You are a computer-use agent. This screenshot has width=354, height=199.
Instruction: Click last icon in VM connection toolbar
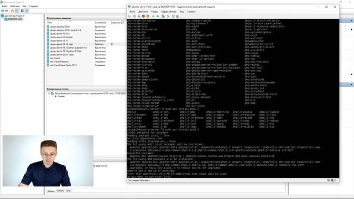[178, 16]
